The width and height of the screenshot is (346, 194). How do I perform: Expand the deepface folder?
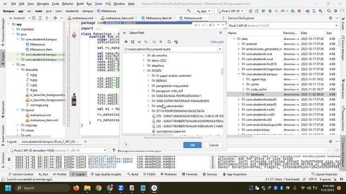pyautogui.click(x=144, y=66)
